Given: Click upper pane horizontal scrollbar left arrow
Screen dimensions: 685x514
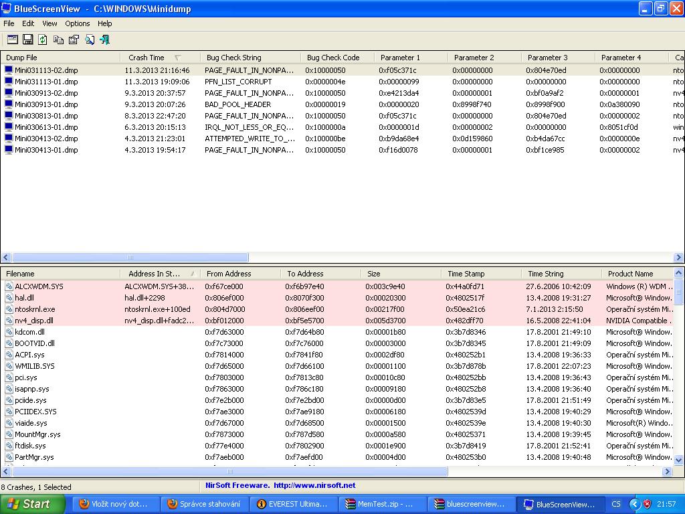Looking at the screenshot, I should point(6,258).
